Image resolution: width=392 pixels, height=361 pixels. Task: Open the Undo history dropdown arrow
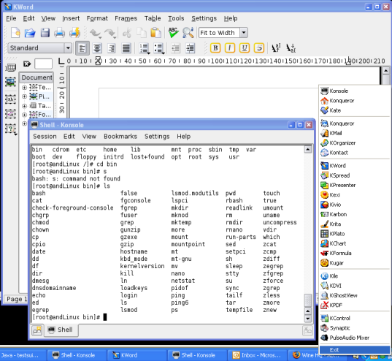tap(100, 37)
